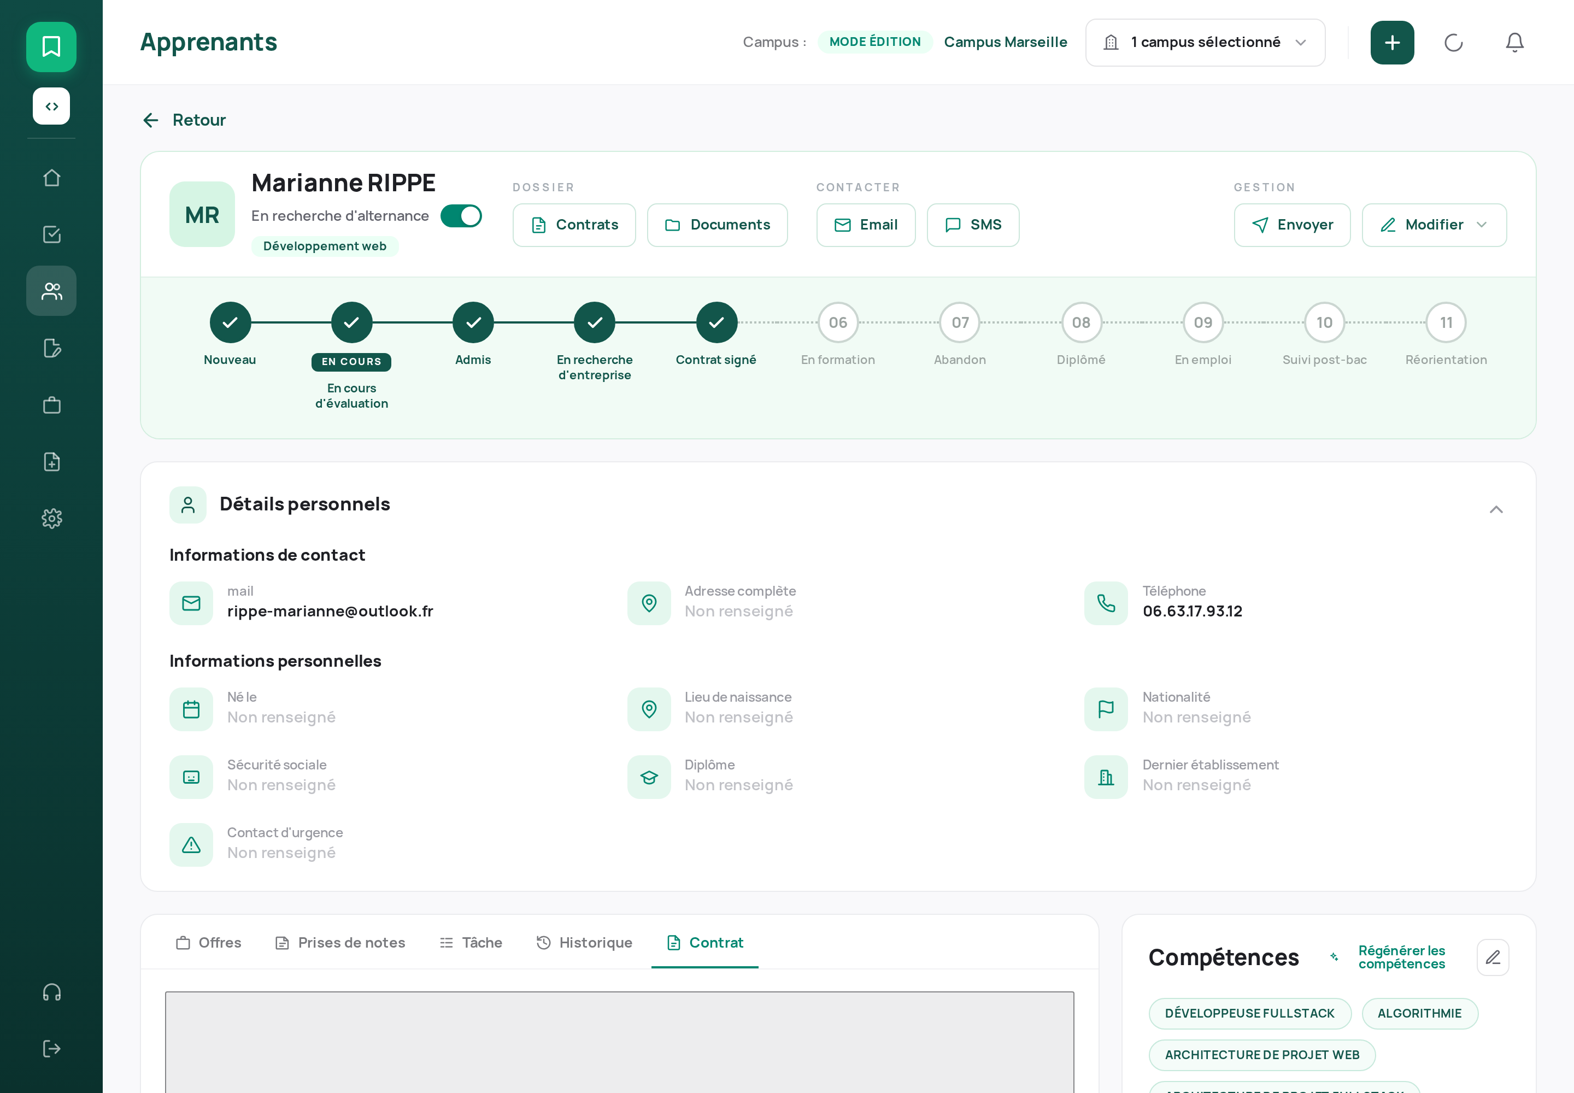Image resolution: width=1574 pixels, height=1093 pixels.
Task: Open the note-edit sidebar icon
Action: click(x=51, y=348)
